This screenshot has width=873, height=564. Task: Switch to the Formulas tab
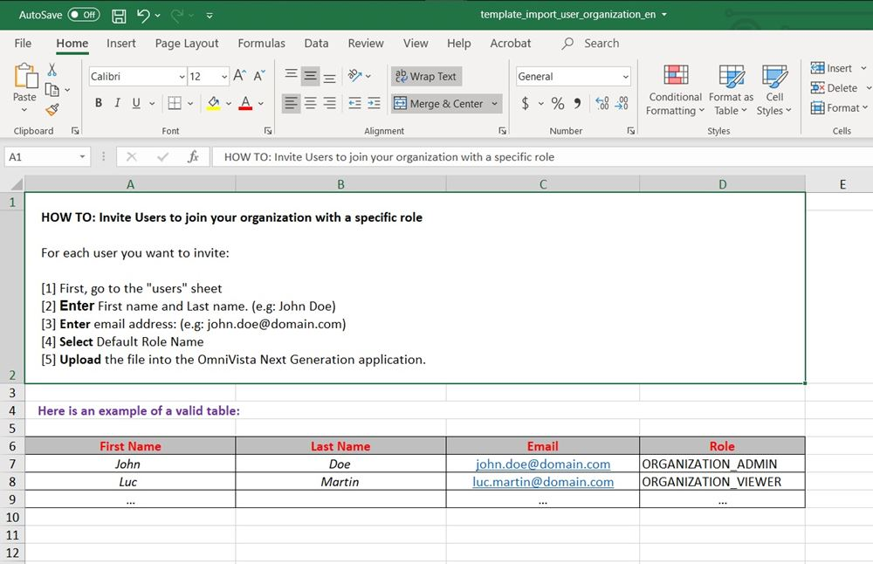pyautogui.click(x=261, y=43)
